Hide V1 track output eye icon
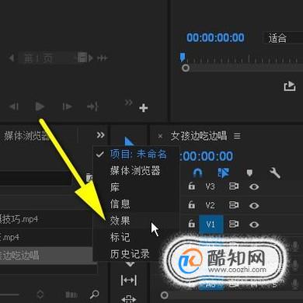This screenshot has width=303, height=303. click(x=254, y=225)
